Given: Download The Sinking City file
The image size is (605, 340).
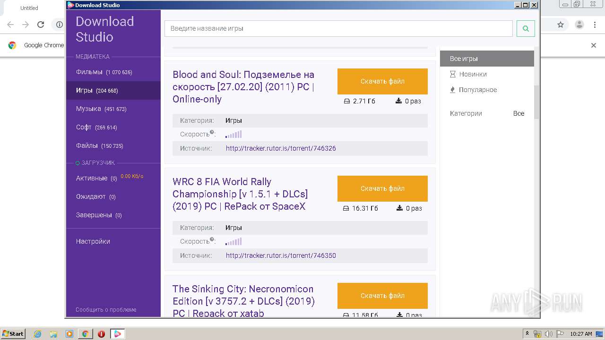Looking at the screenshot, I should point(382,296).
